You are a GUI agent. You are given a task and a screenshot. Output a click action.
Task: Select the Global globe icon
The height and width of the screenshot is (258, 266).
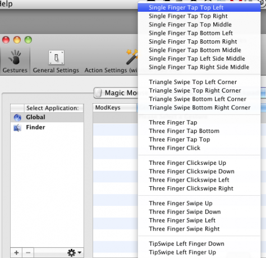coord(17,117)
